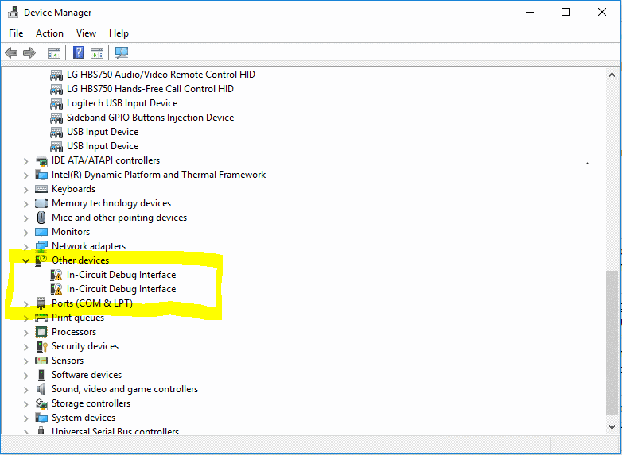Click the Processors chip icon
Screen dimensions: 622x455
click(41, 332)
